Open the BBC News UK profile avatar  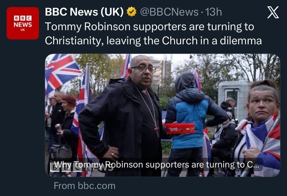pos(23,23)
